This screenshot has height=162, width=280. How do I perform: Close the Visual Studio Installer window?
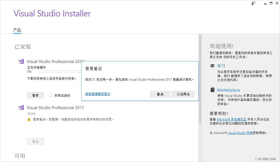[277, 3]
